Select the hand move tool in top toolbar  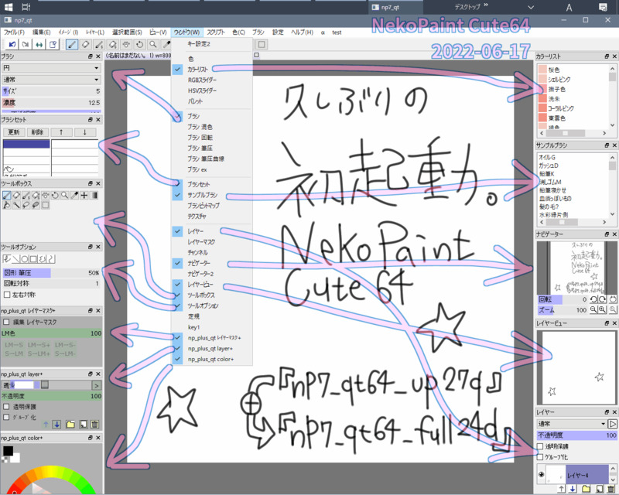point(126,44)
